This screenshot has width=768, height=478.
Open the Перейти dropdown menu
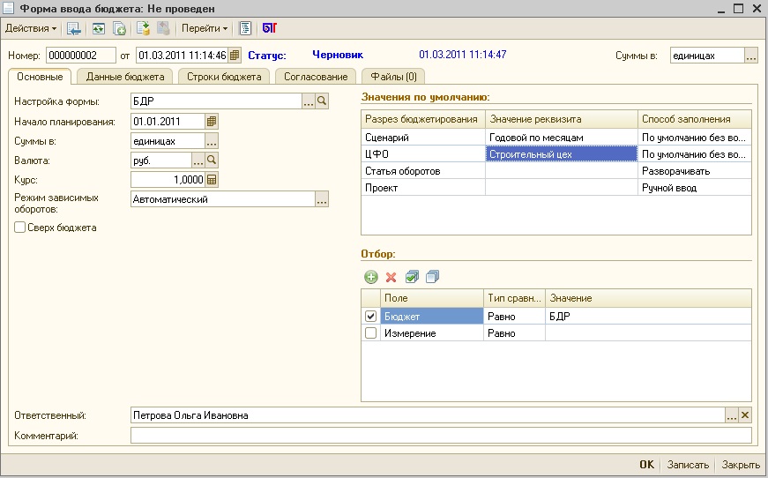205,28
